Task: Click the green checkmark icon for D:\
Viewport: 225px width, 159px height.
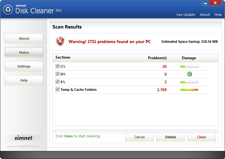Action: (x=189, y=74)
